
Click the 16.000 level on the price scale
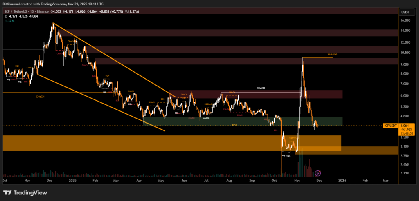(x=405, y=20)
